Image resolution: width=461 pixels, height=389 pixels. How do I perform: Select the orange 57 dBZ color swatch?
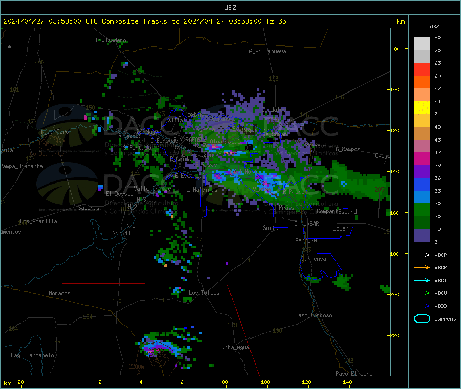point(422,82)
